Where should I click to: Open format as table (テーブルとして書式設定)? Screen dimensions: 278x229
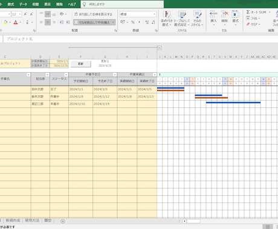181,19
